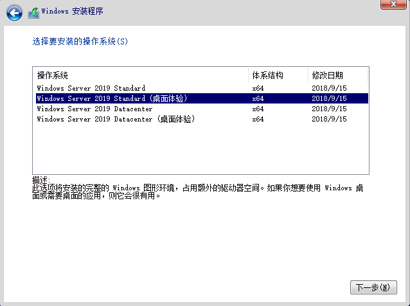Click 2018/9/15 in the Datacenter (桌面体验) row
The image size is (410, 306).
point(329,119)
